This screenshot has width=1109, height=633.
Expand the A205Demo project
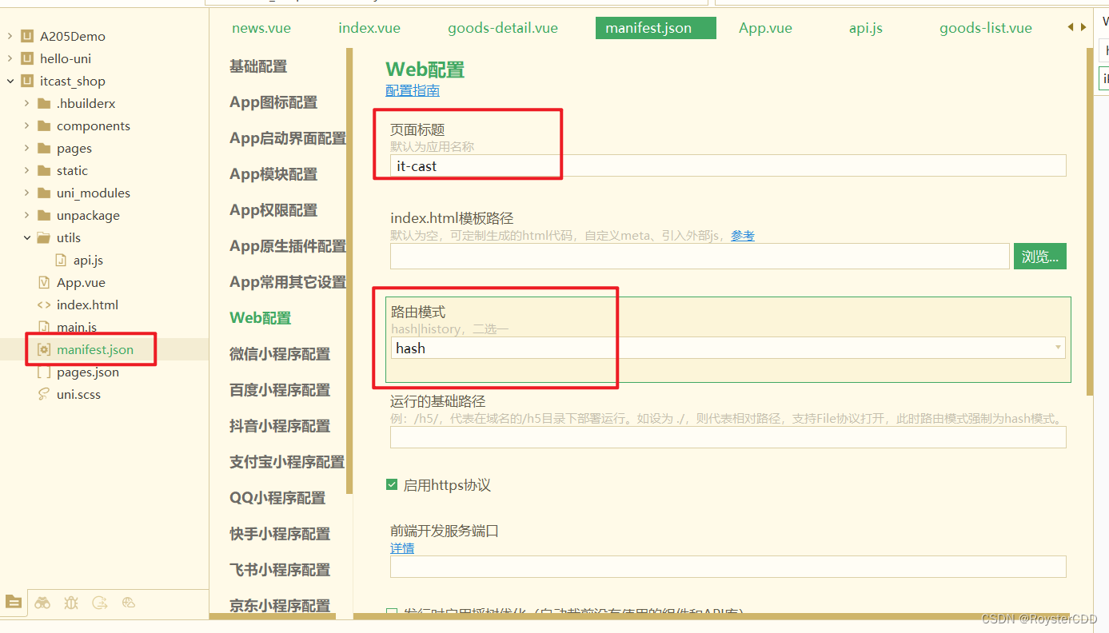[x=10, y=36]
